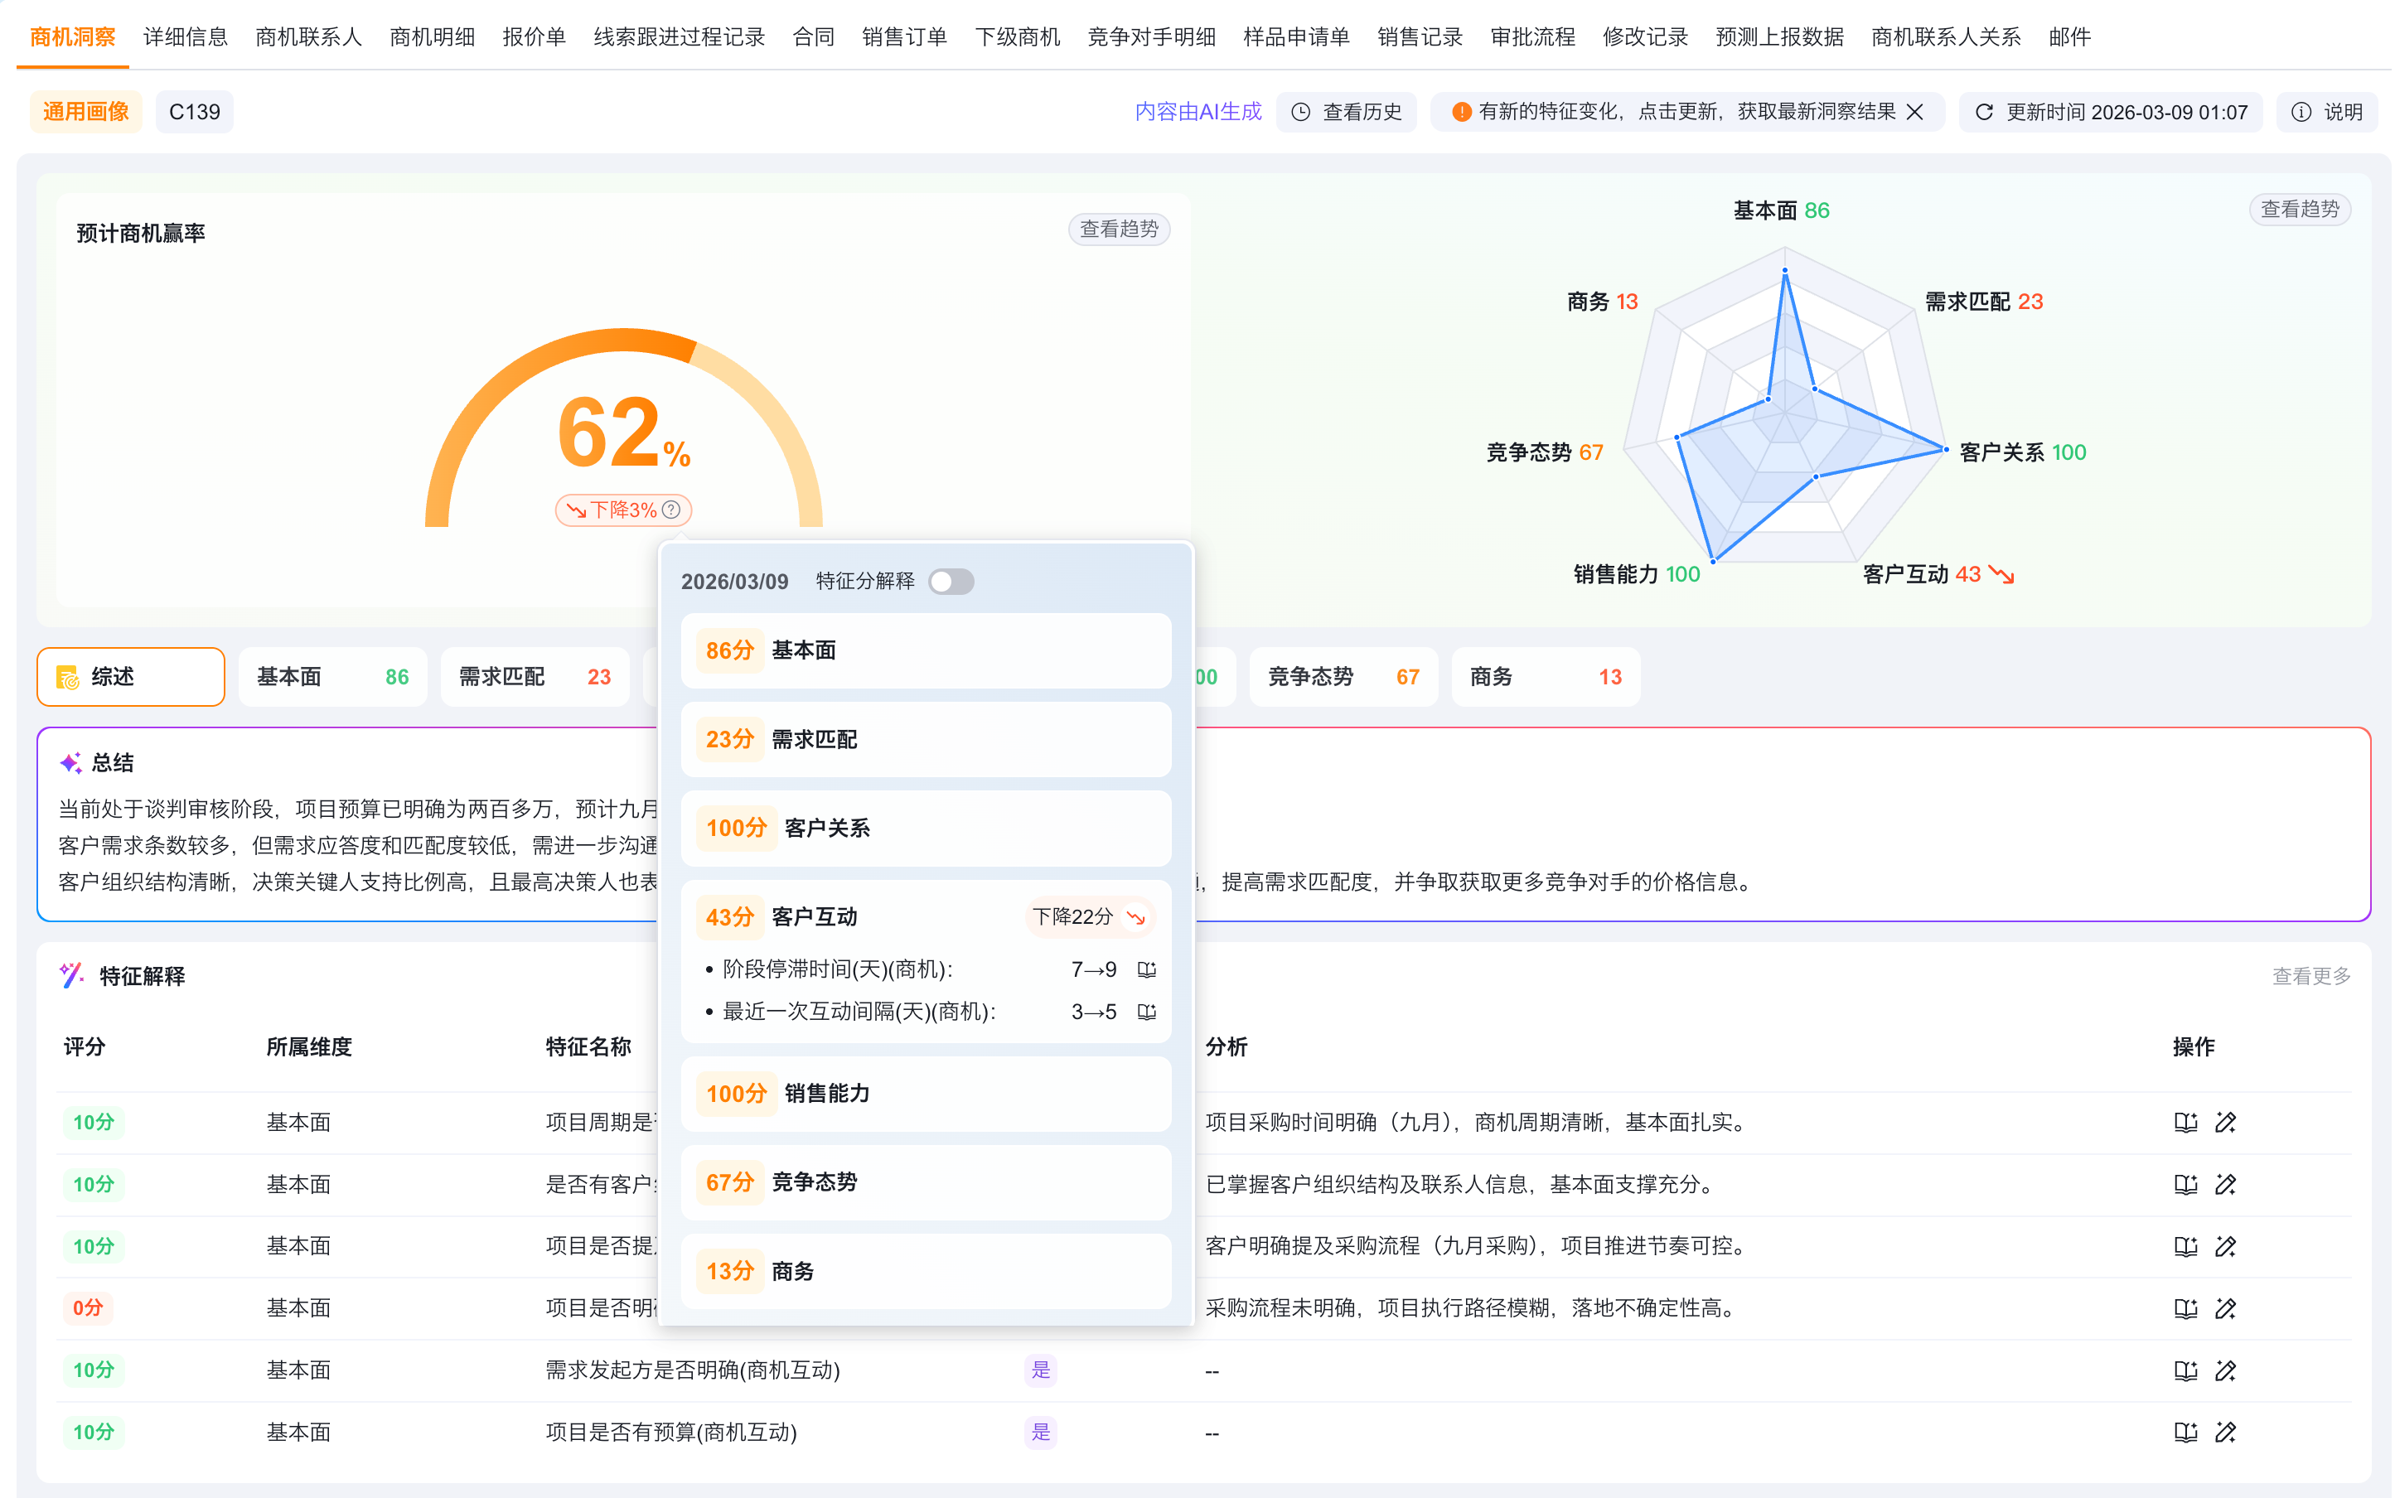Click the refresh icon beside 更新时间
This screenshot has width=2395, height=1498.
pyautogui.click(x=1984, y=112)
